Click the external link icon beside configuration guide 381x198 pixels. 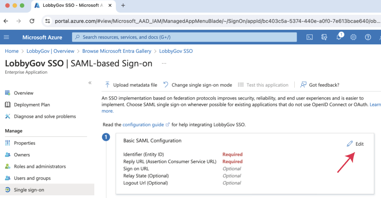pyautogui.click(x=168, y=125)
